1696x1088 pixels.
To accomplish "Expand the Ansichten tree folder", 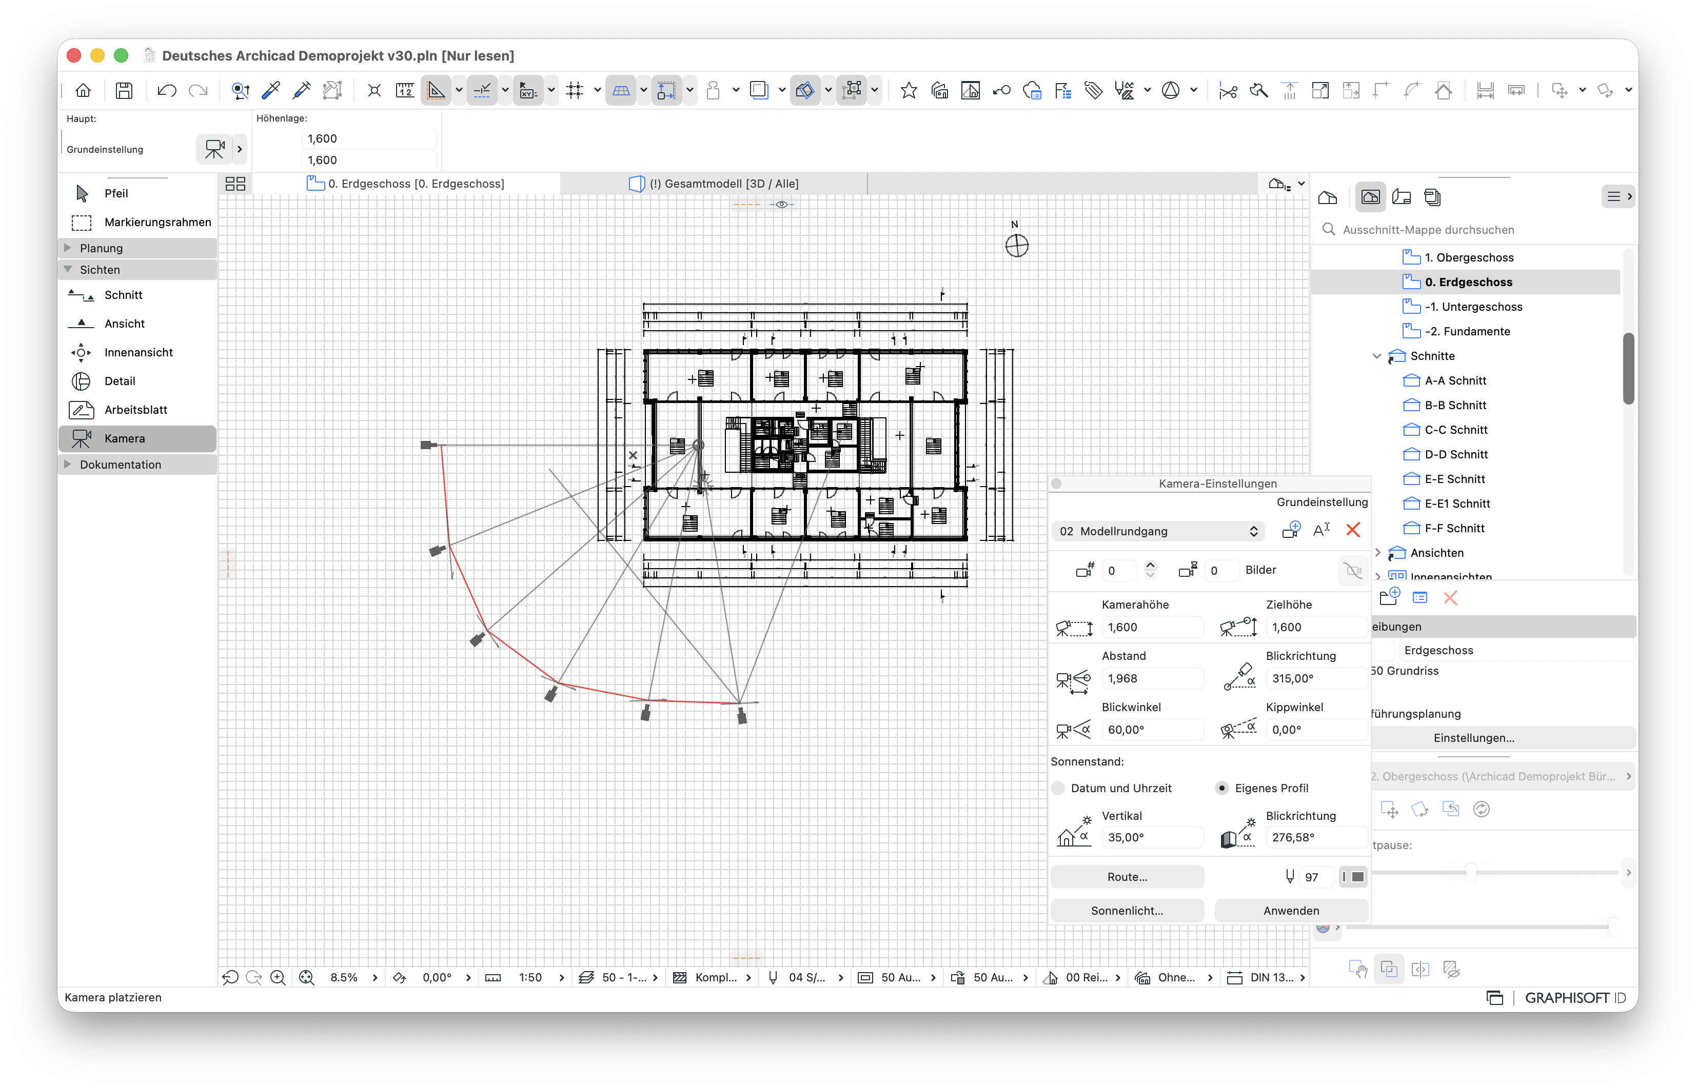I will [1376, 553].
